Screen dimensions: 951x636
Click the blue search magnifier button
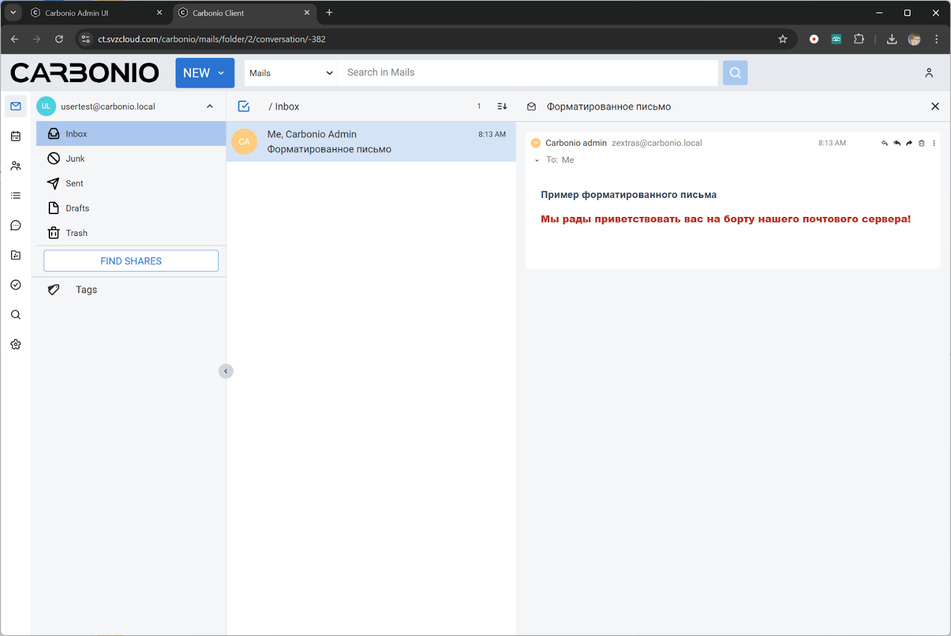click(x=735, y=73)
